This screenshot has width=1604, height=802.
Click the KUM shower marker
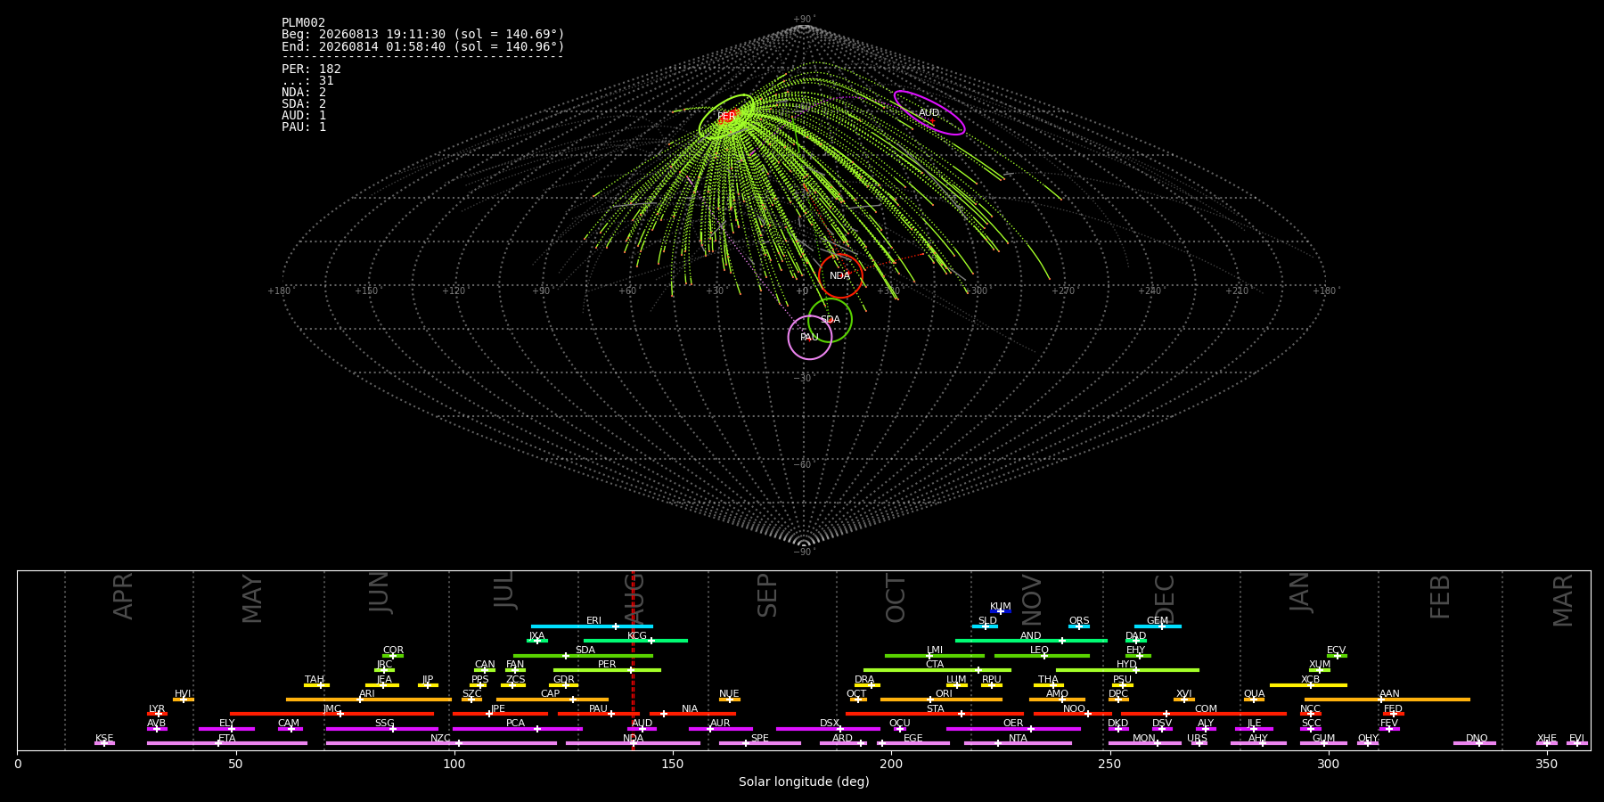(x=1000, y=611)
